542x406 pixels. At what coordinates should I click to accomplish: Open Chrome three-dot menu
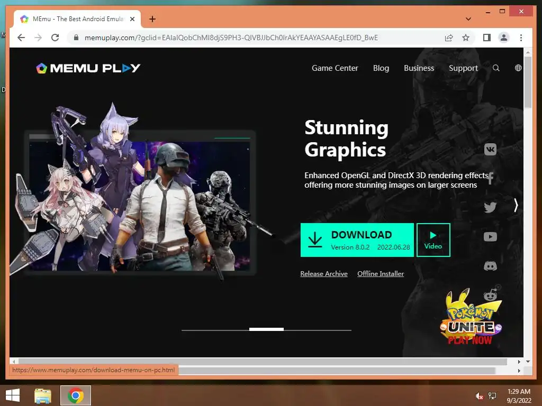pyautogui.click(x=521, y=38)
